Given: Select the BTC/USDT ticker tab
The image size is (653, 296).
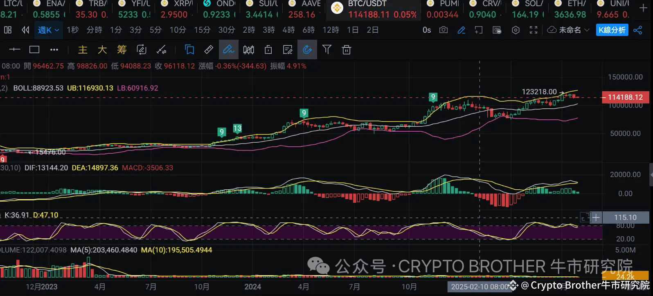Looking at the screenshot, I should (x=374, y=9).
